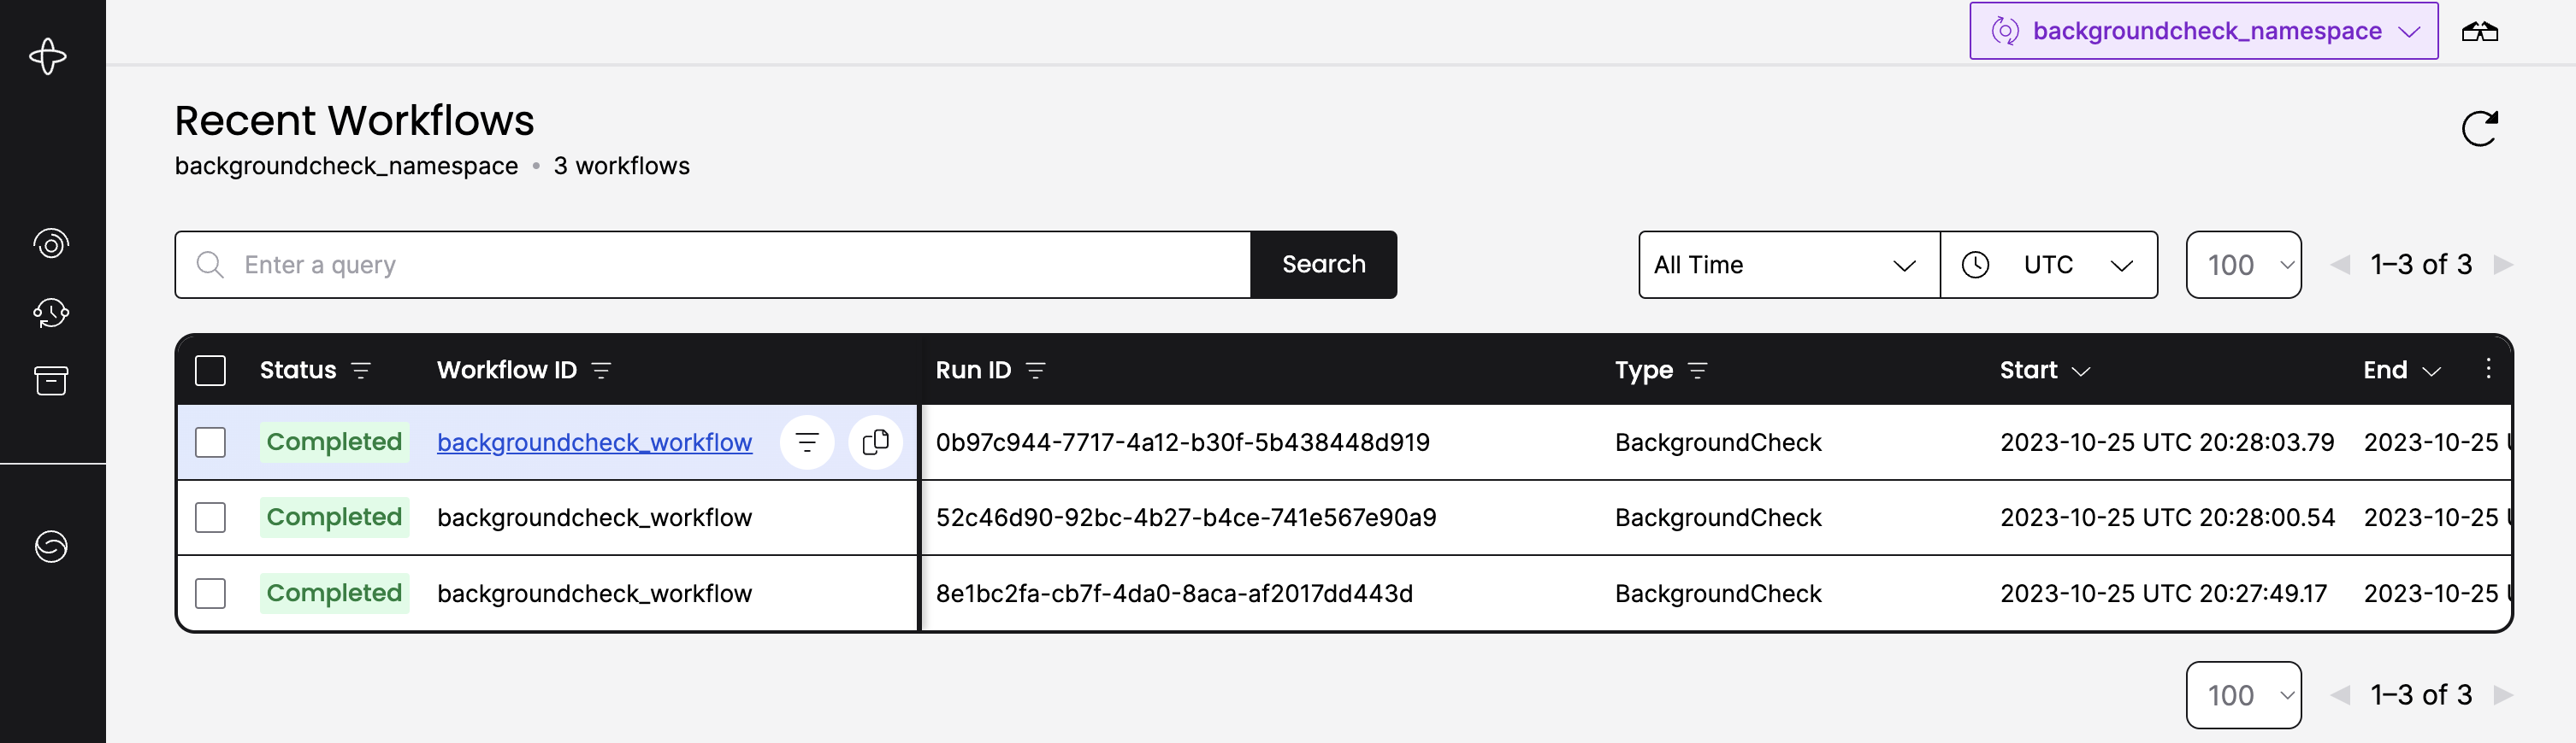Copy the first workflow ID

point(875,442)
